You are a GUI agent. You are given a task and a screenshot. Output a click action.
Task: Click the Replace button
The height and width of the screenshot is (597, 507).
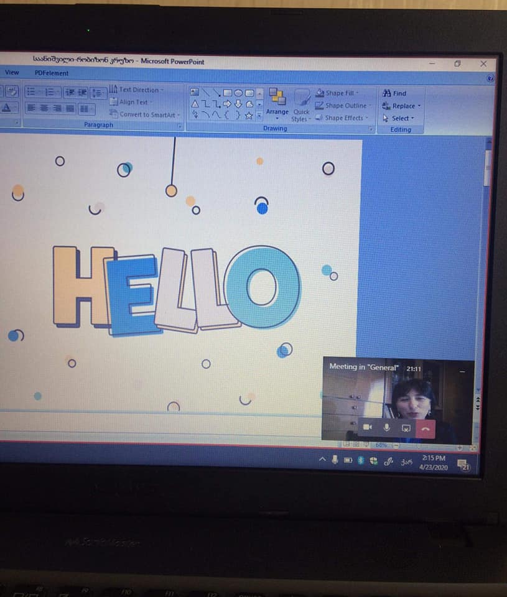401,106
